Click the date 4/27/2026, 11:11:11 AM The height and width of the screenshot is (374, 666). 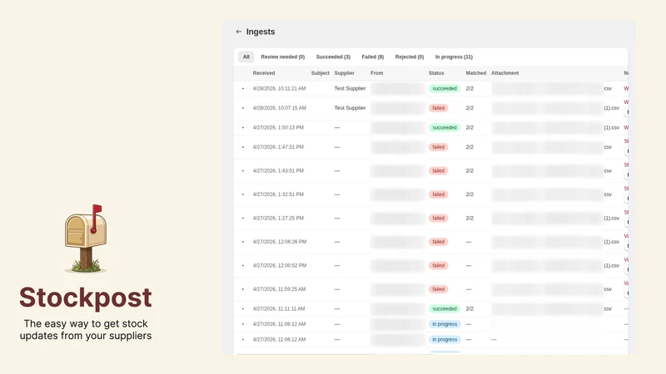click(279, 309)
